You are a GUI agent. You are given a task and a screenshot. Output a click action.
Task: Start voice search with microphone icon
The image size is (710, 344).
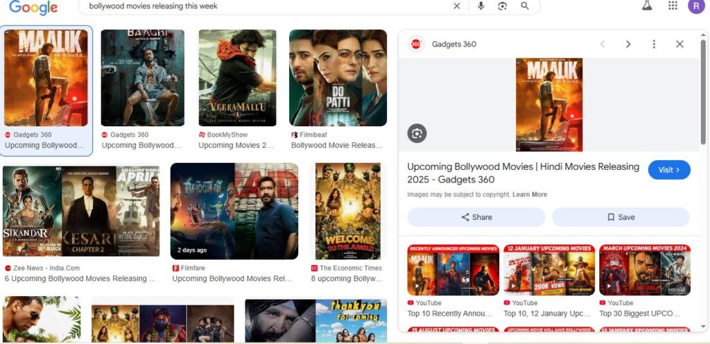(x=481, y=6)
